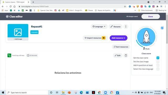Close the Explore classes browser tab
The image size is (168, 95).
click(x=29, y=2)
